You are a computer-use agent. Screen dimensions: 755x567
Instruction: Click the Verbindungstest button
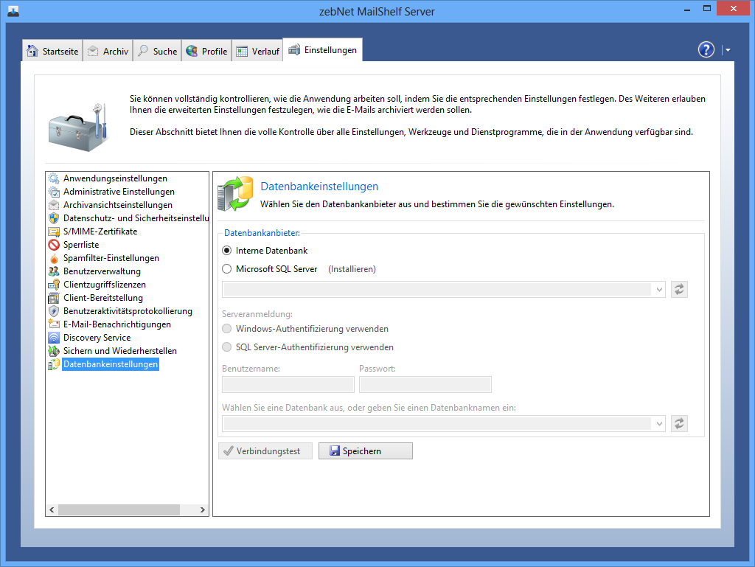[265, 451]
